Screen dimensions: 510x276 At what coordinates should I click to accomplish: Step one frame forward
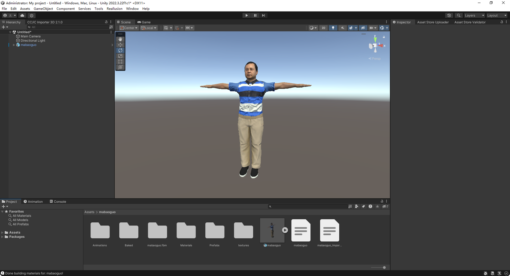pyautogui.click(x=263, y=15)
